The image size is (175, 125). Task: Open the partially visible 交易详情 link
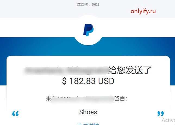[x=88, y=124]
